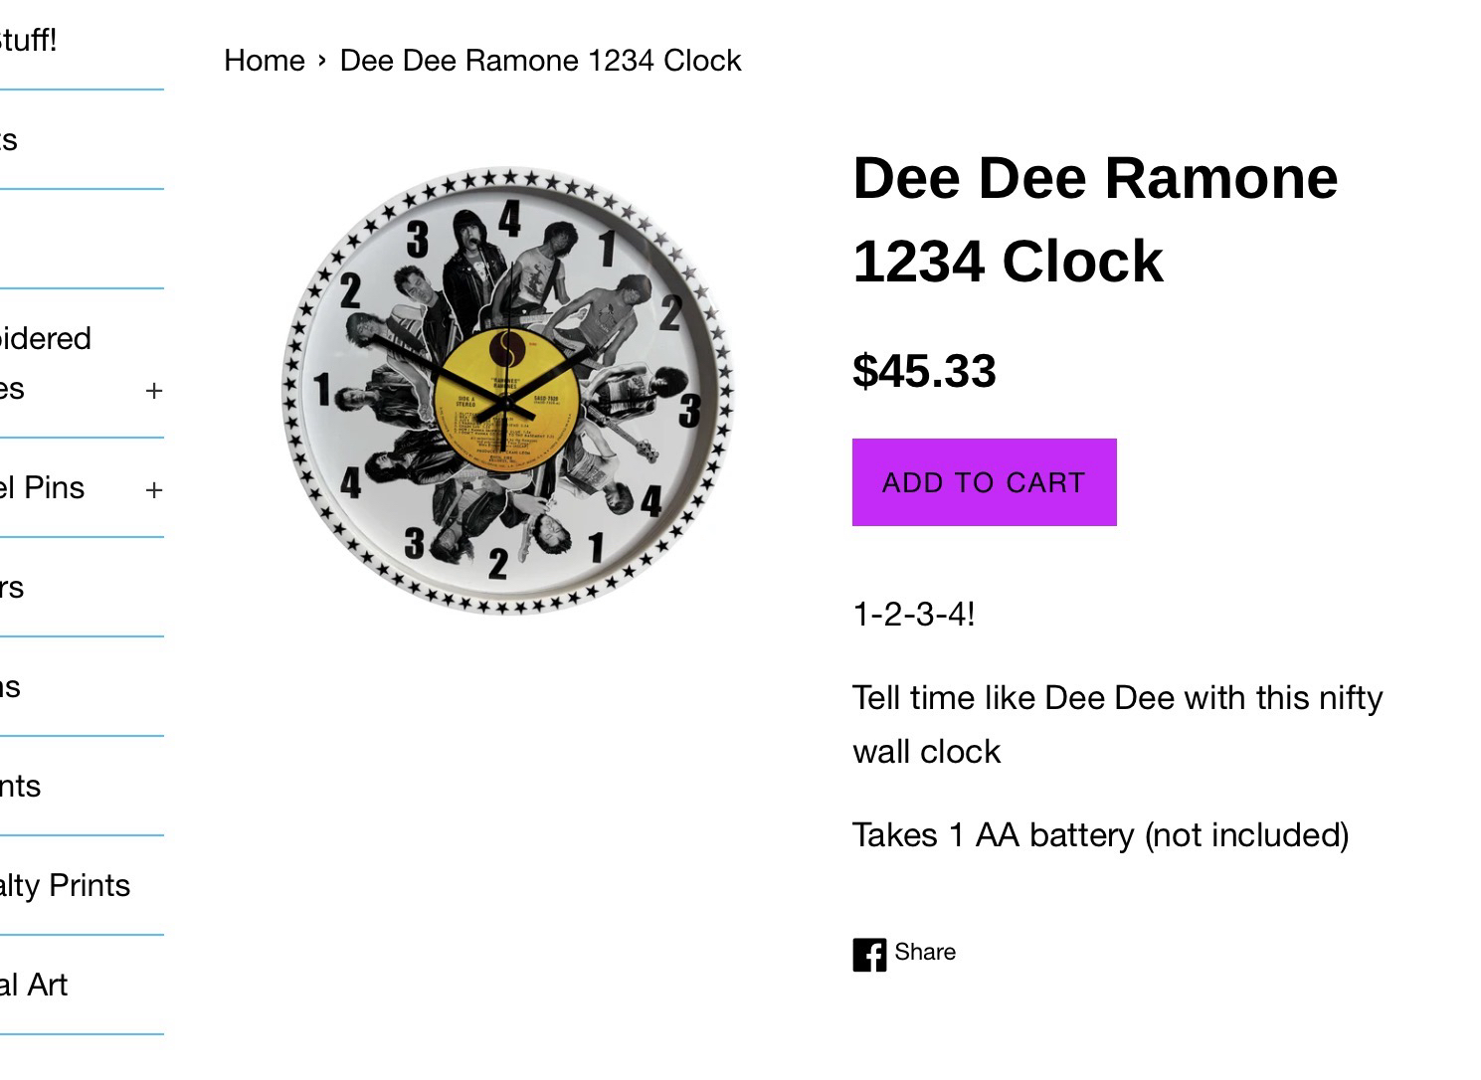The image size is (1481, 1080).
Task: Click the Share text beside the Facebook logo
Action: pyautogui.click(x=925, y=952)
